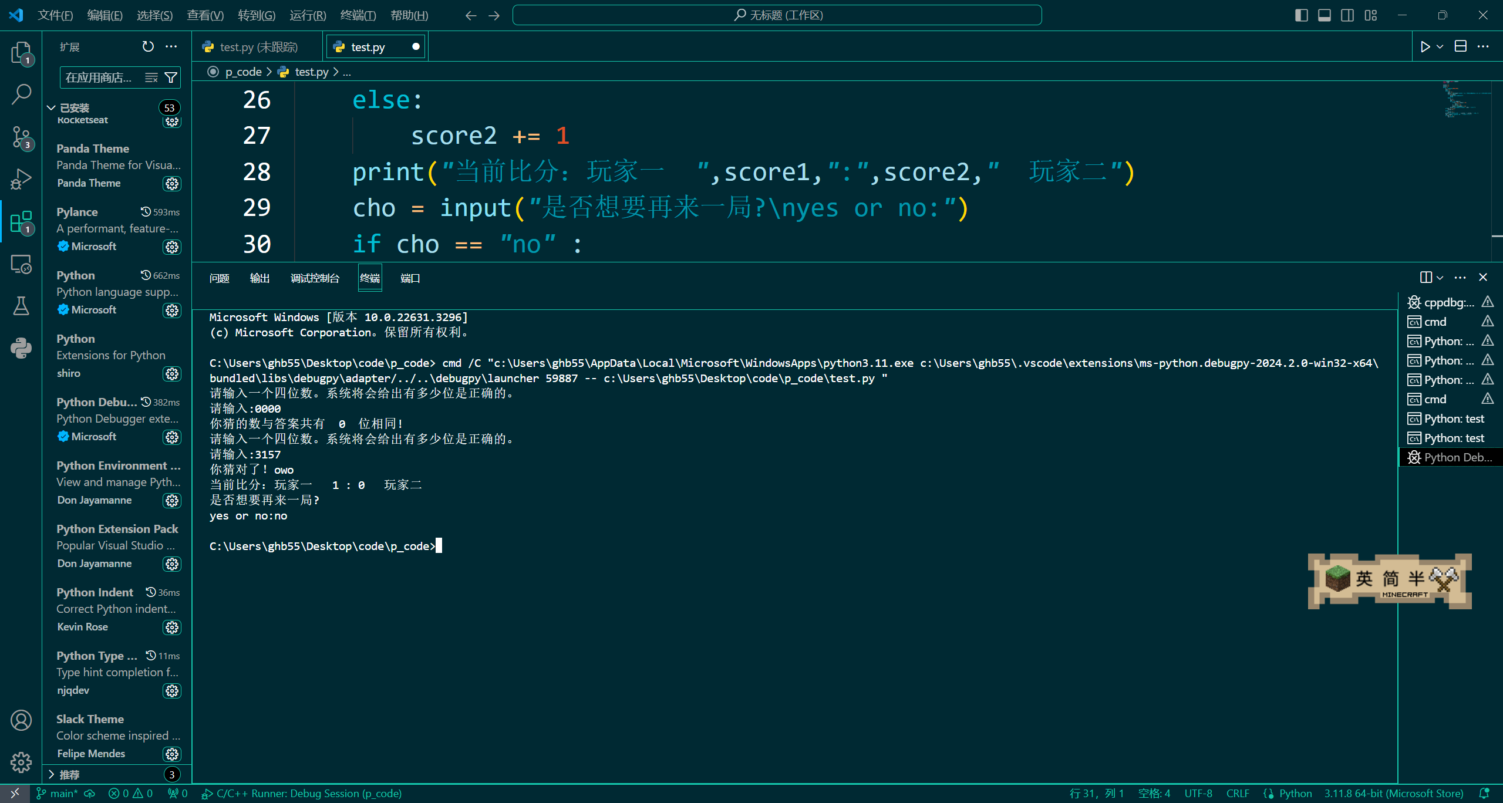Screen dimensions: 1503x803
Task: Open Source Control view icon
Action: (x=21, y=137)
